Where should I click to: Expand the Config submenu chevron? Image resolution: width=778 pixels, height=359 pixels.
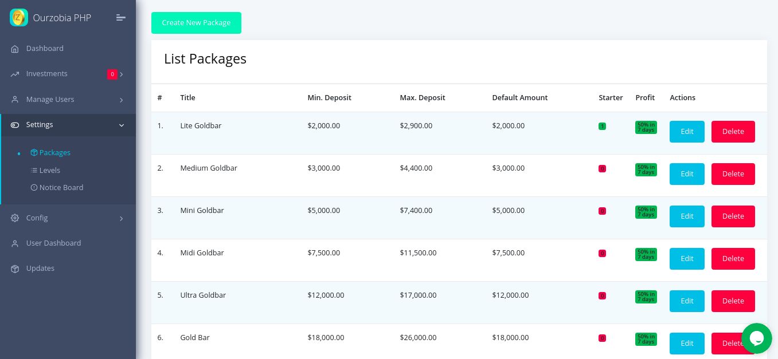122,219
